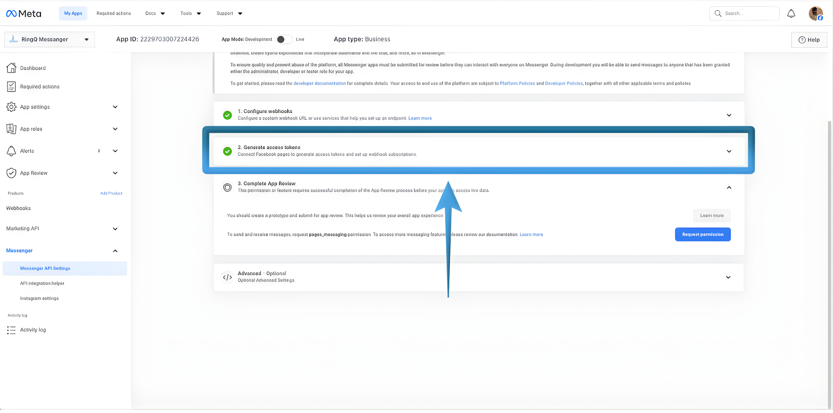
Task: Open the notifications bell
Action: point(791,13)
